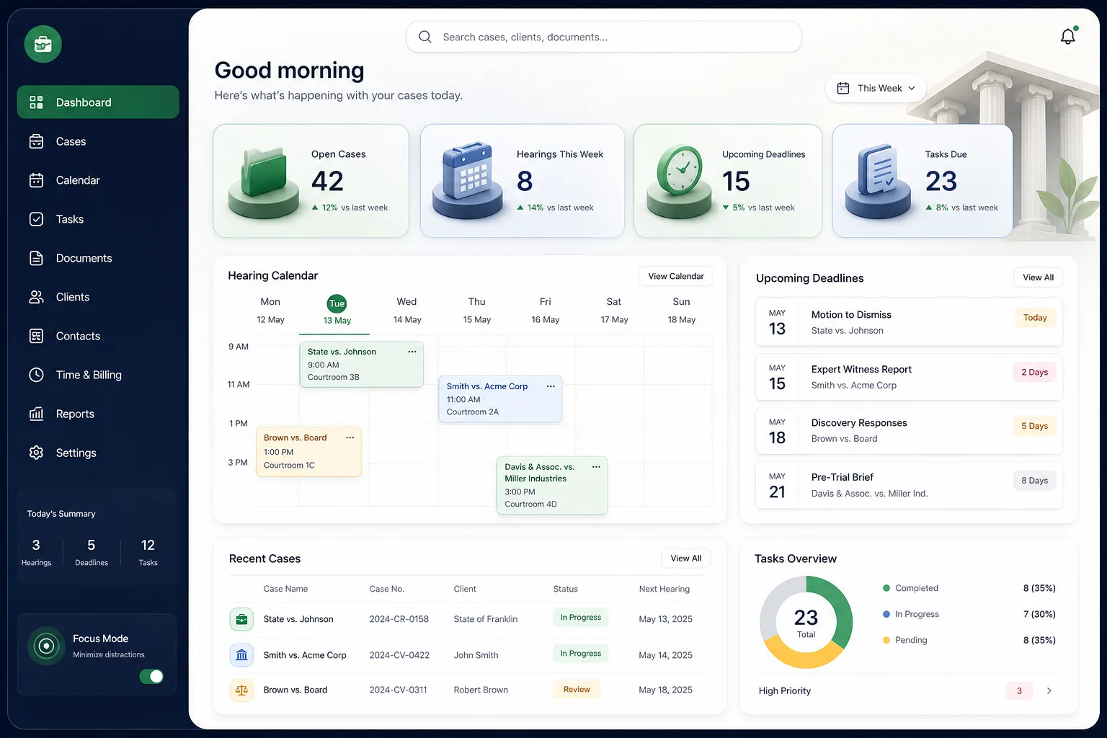Image resolution: width=1107 pixels, height=738 pixels.
Task: Click the Tasks Overview donut chart
Action: click(806, 622)
